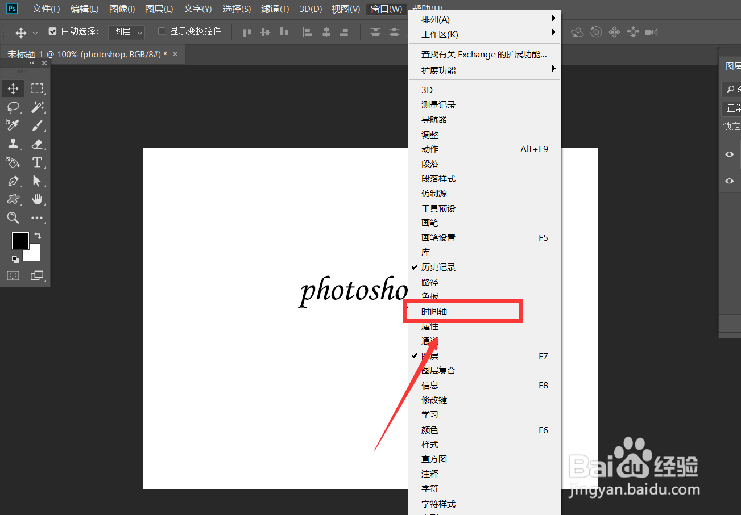Open the 编辑(E) menu
The height and width of the screenshot is (515, 741).
[84, 9]
